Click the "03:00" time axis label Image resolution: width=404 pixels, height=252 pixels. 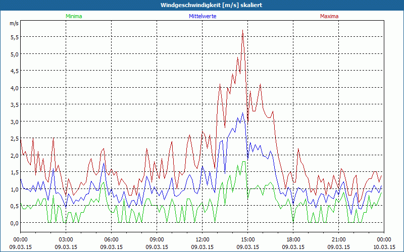click(x=66, y=240)
